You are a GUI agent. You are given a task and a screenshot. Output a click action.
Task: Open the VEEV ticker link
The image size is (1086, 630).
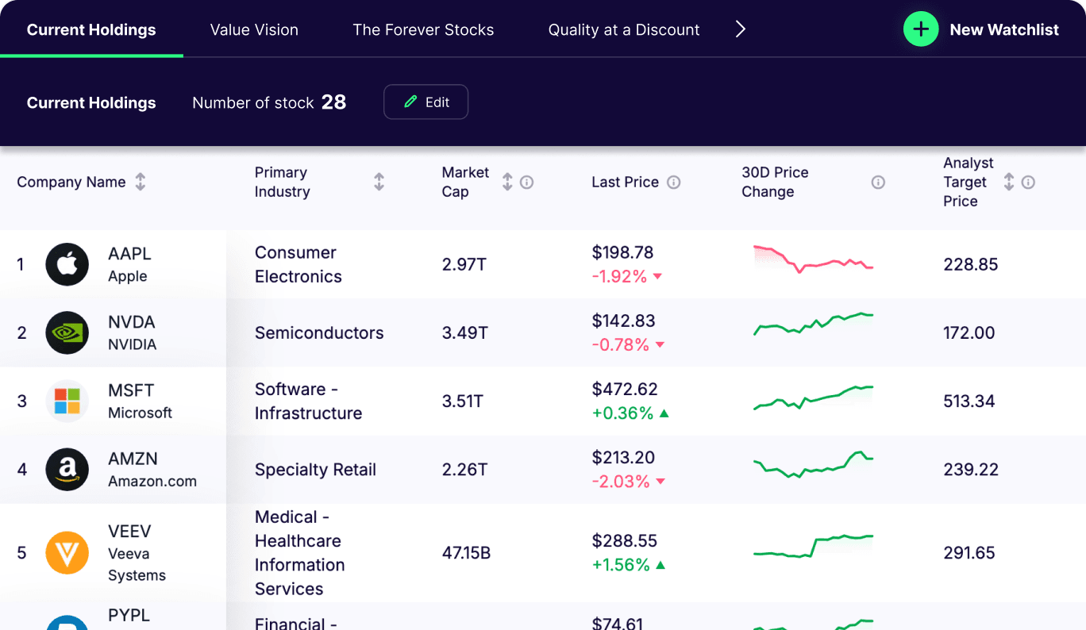point(129,532)
